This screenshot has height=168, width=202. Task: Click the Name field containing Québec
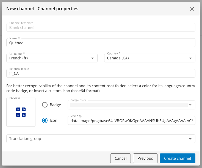tap(101, 43)
